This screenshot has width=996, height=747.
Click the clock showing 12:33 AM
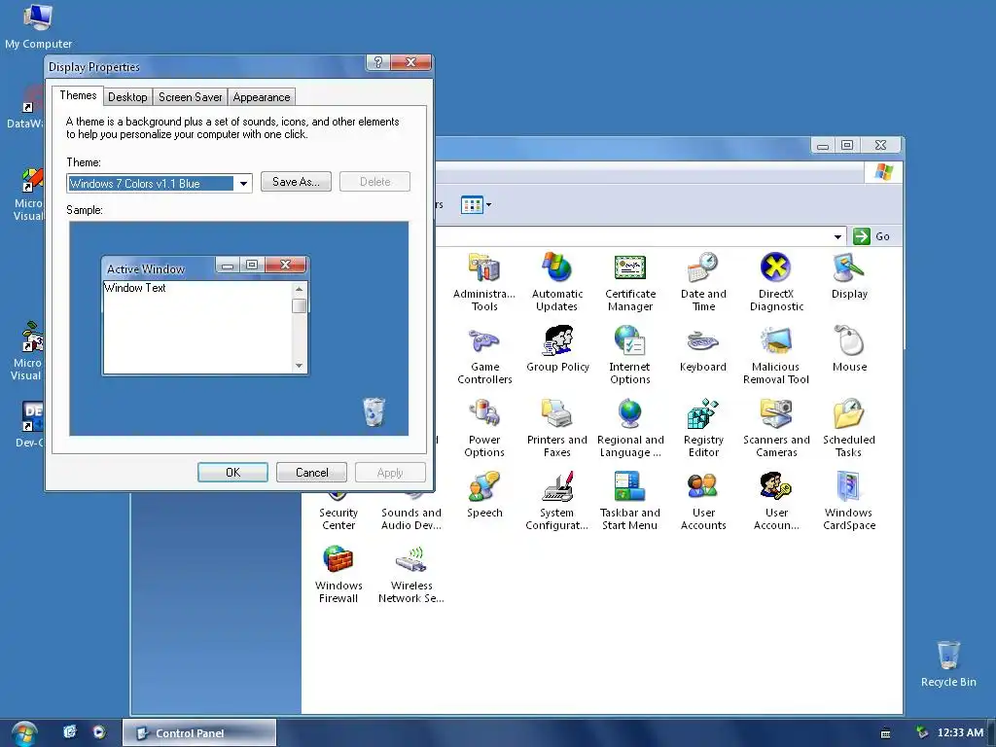960,733
